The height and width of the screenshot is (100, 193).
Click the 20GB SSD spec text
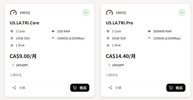[x=119, y=38]
